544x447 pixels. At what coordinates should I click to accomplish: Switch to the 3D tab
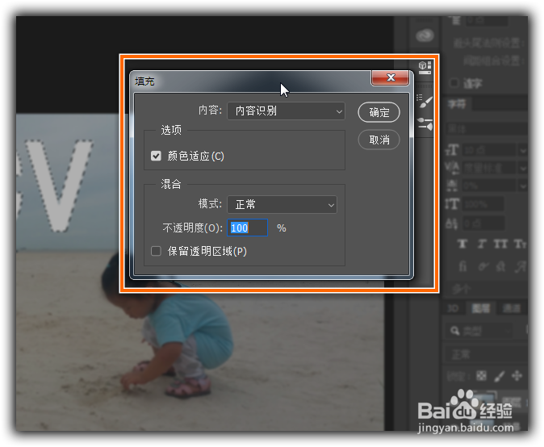pos(453,308)
